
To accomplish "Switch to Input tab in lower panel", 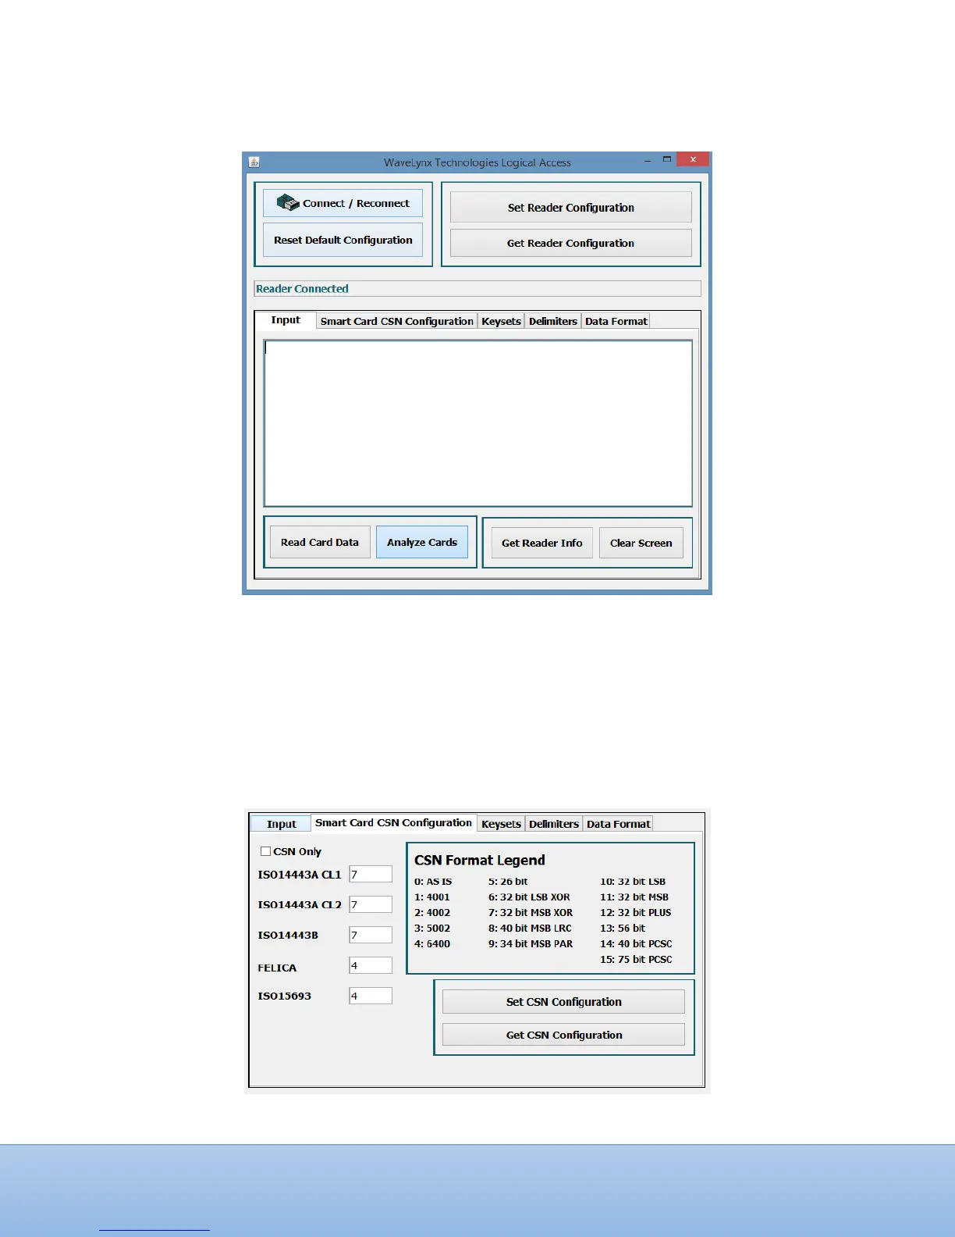I will [281, 824].
